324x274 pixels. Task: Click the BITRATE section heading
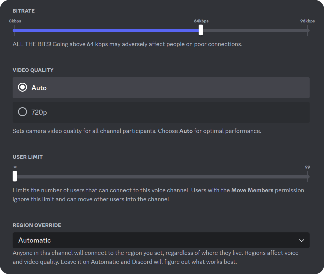pos(24,11)
